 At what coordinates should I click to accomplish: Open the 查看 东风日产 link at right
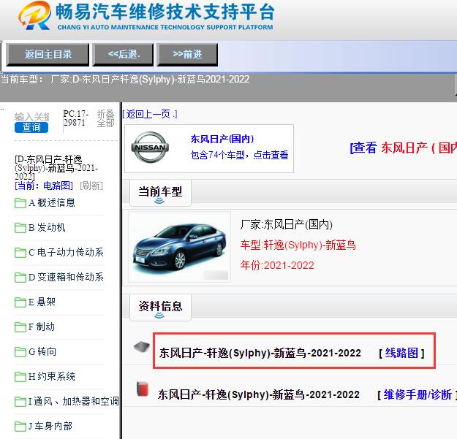click(x=404, y=148)
